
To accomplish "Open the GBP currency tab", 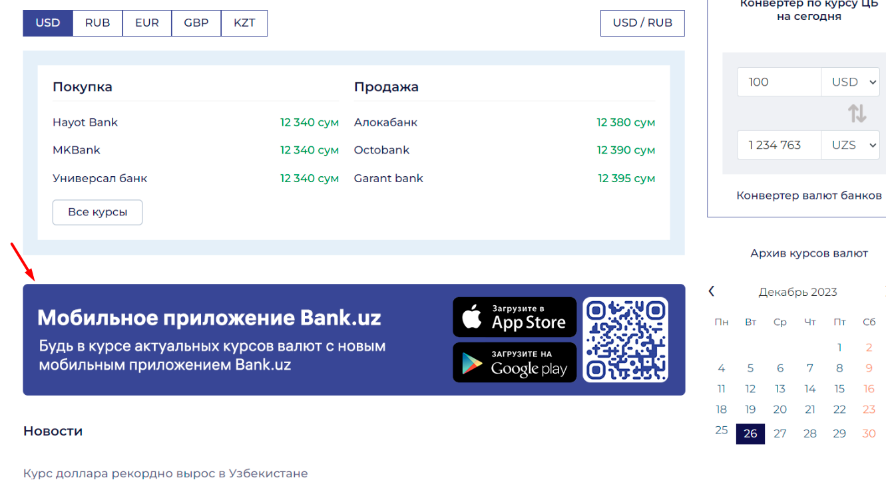I will point(196,23).
